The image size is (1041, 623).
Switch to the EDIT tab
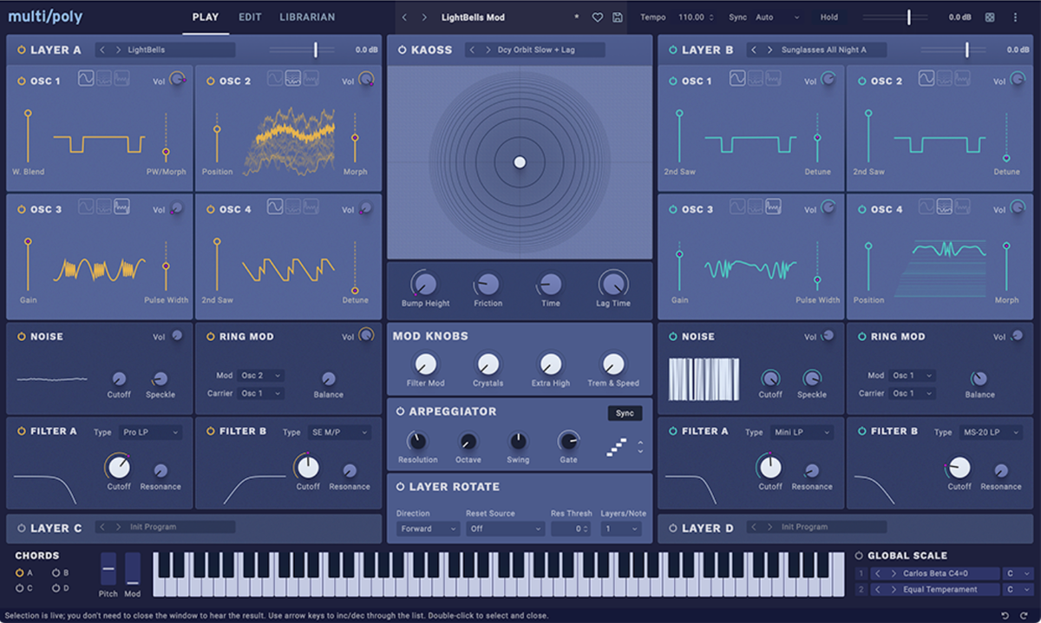point(250,17)
